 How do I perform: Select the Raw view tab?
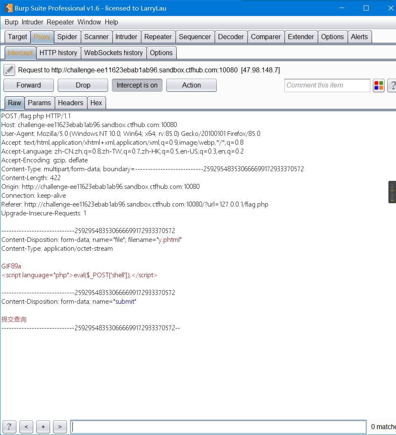[14, 103]
